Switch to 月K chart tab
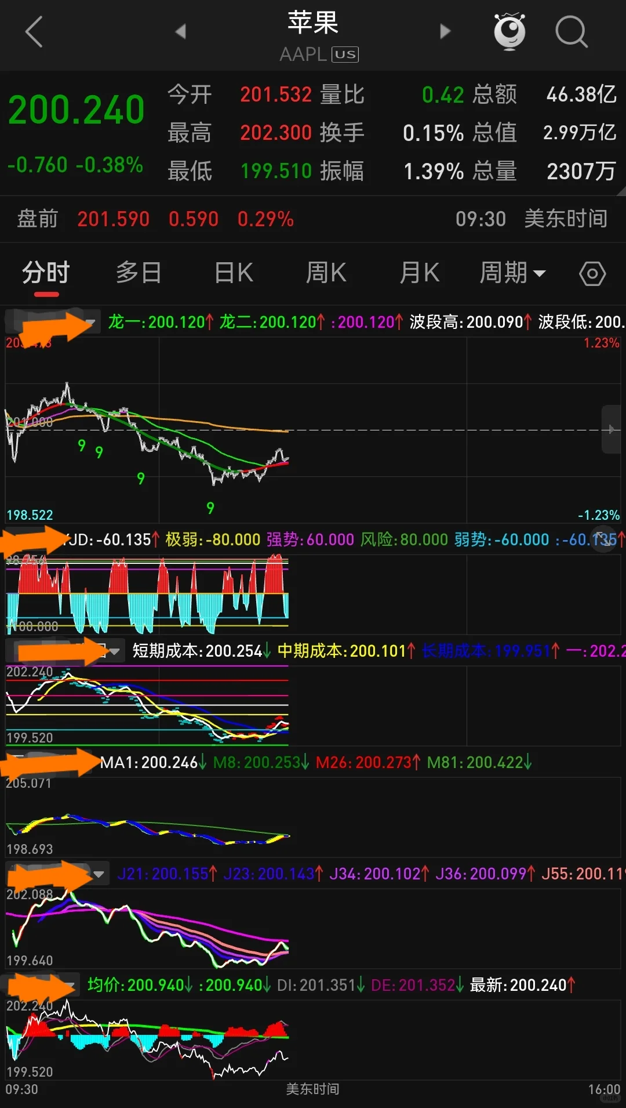 (420, 273)
